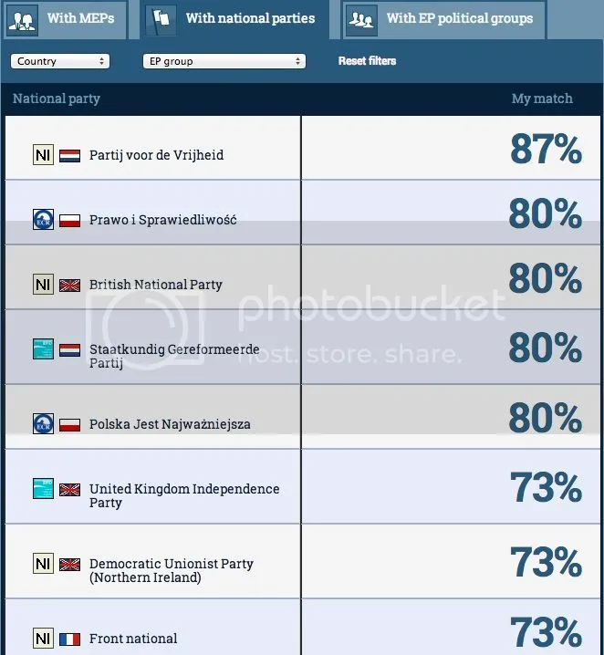Click the EFD group icon beside Staatkundig Gereformeerde Partij
This screenshot has height=655, width=604.
43,349
